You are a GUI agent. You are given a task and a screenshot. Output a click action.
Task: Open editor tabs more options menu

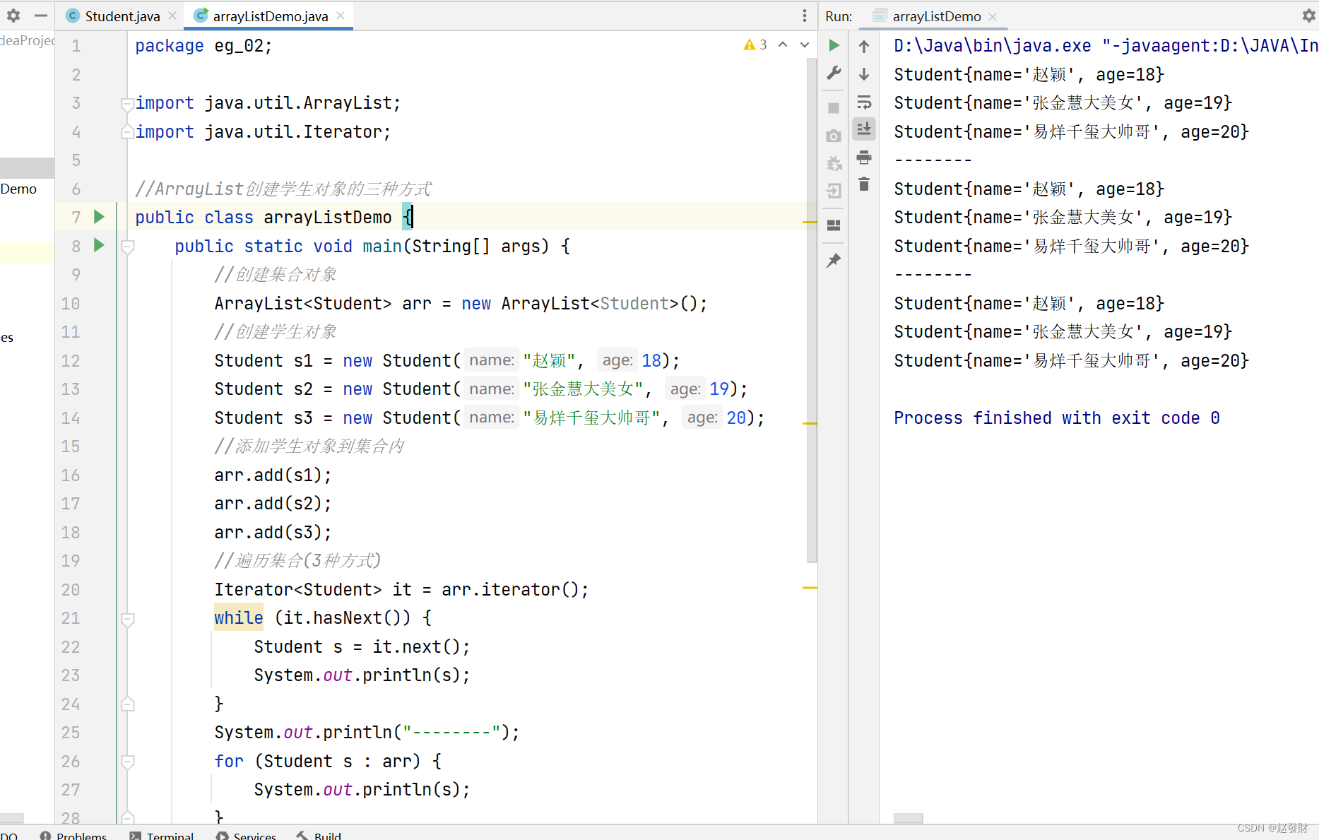pyautogui.click(x=804, y=16)
